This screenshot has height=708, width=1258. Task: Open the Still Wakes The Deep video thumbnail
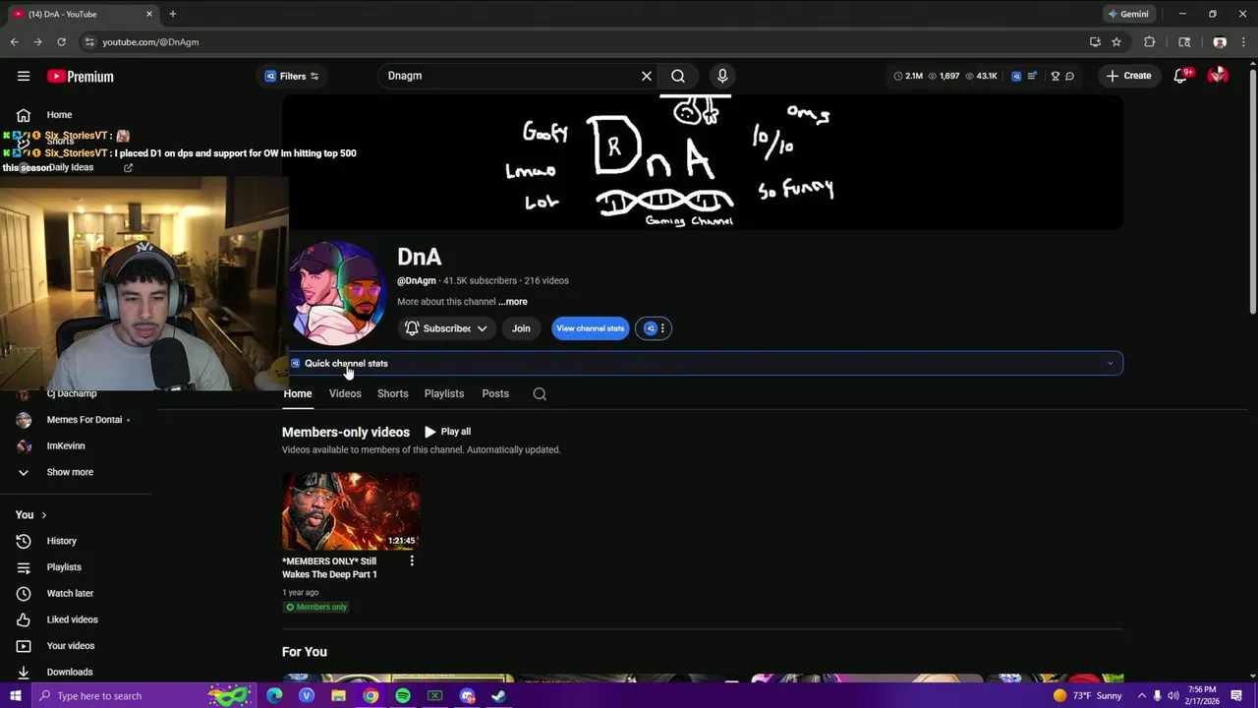[x=351, y=510]
